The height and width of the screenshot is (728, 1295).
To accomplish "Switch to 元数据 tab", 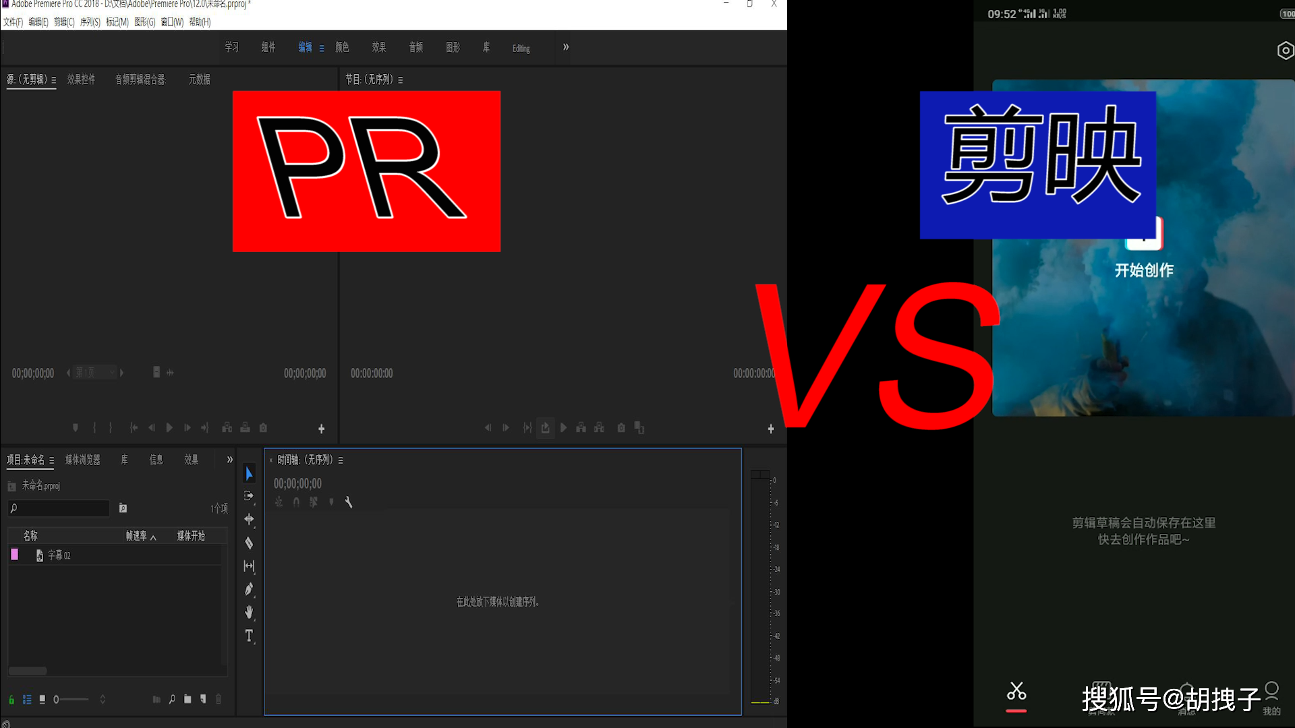I will [x=199, y=80].
